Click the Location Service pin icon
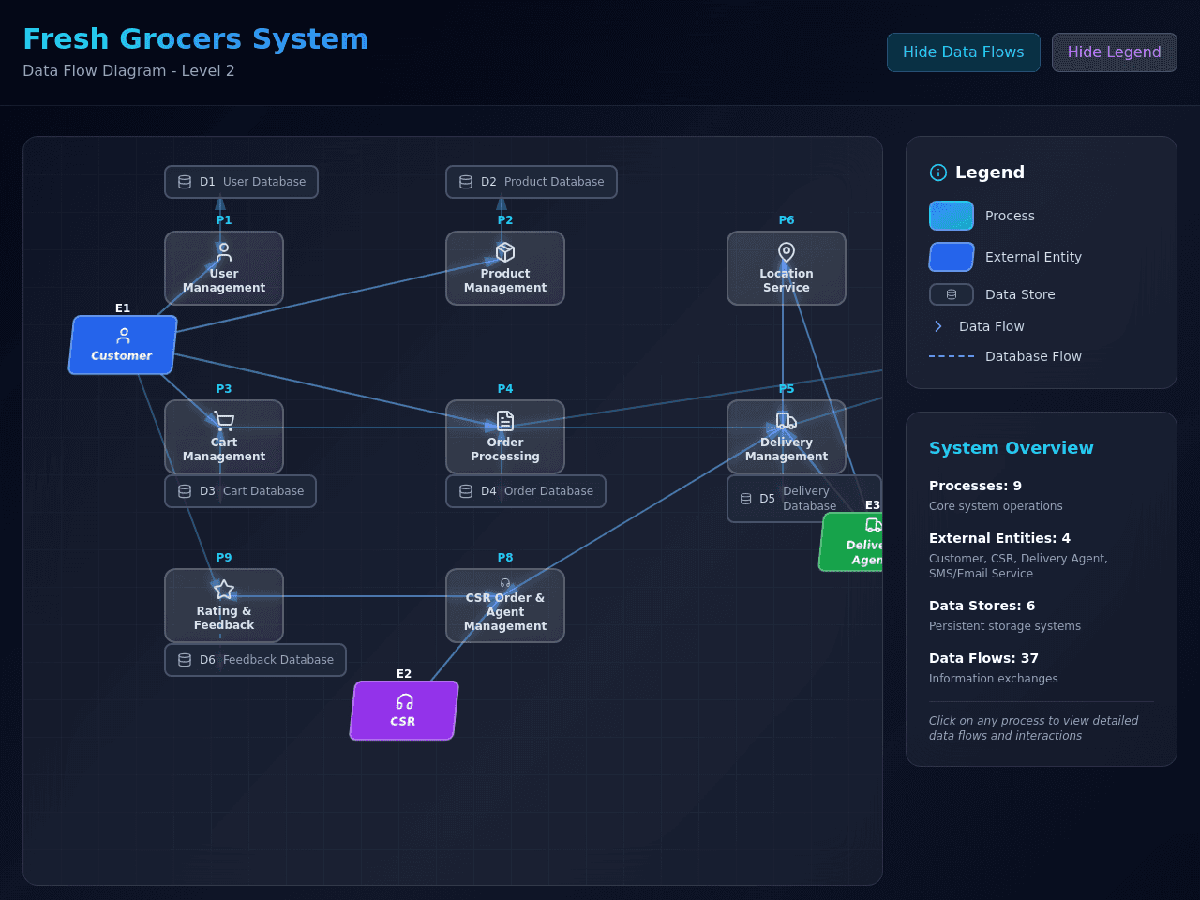This screenshot has width=1200, height=900. [787, 252]
